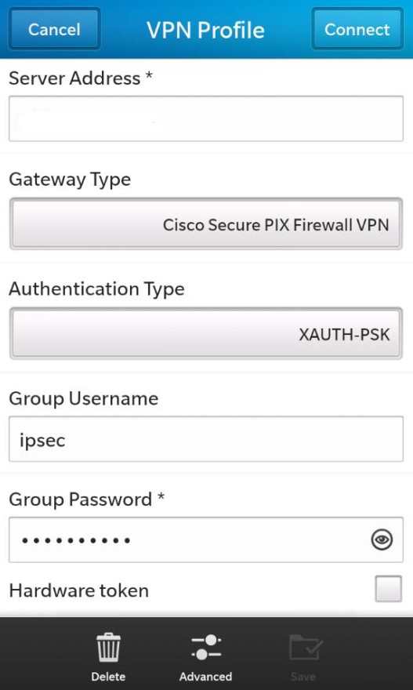Tap the Cancel button
The height and width of the screenshot is (690, 413).
[x=55, y=29]
